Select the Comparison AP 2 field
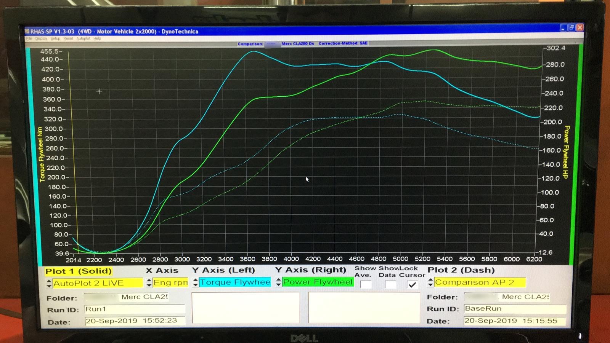 coord(480,282)
